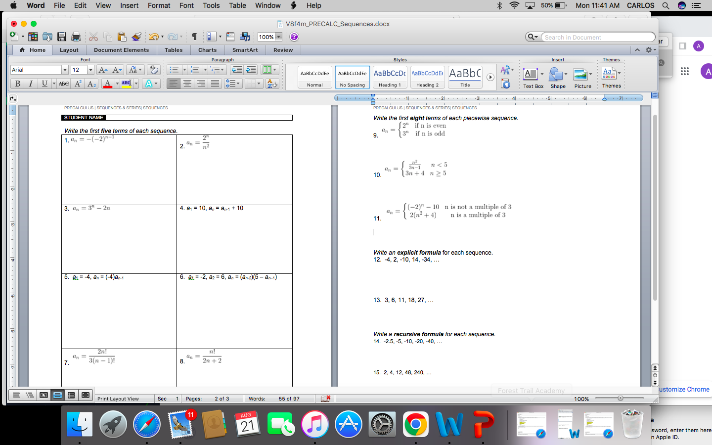Toggle center paragraph alignment
Screen dimensions: 712x445
188,84
